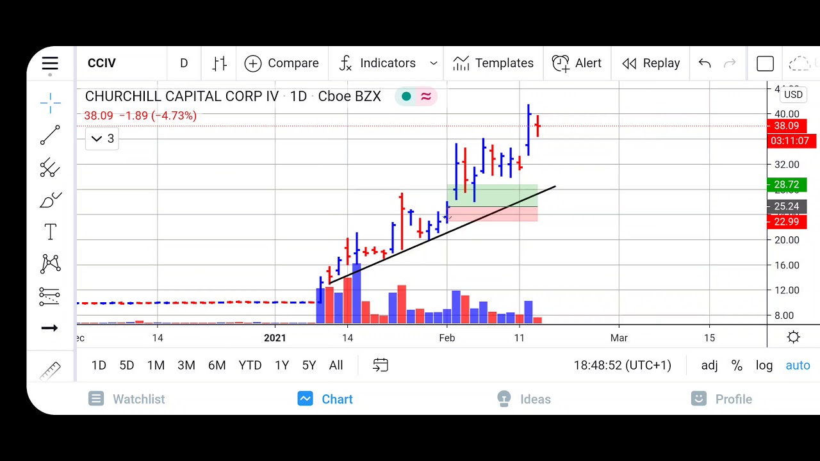Toggle percent scale mode

pyautogui.click(x=737, y=365)
